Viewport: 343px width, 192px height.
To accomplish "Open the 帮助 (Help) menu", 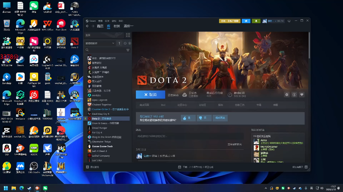I will [121, 21].
